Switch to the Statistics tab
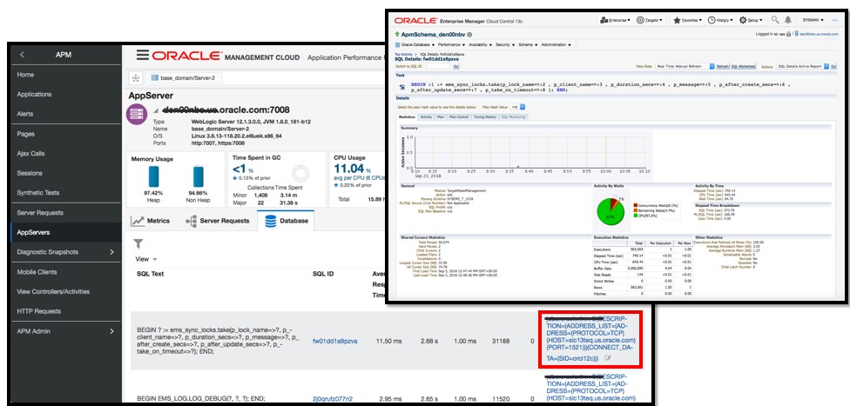Image resolution: width=850 pixels, height=406 pixels. (407, 116)
